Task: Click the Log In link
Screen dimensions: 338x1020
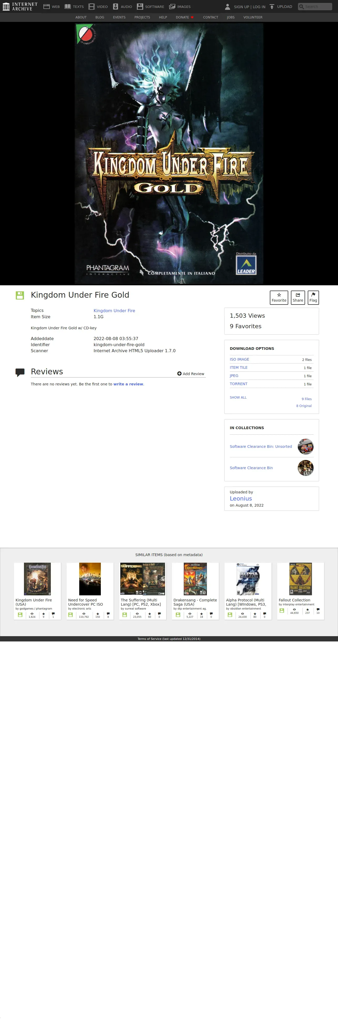Action: (x=259, y=7)
